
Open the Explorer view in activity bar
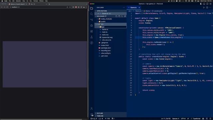point(92,8)
